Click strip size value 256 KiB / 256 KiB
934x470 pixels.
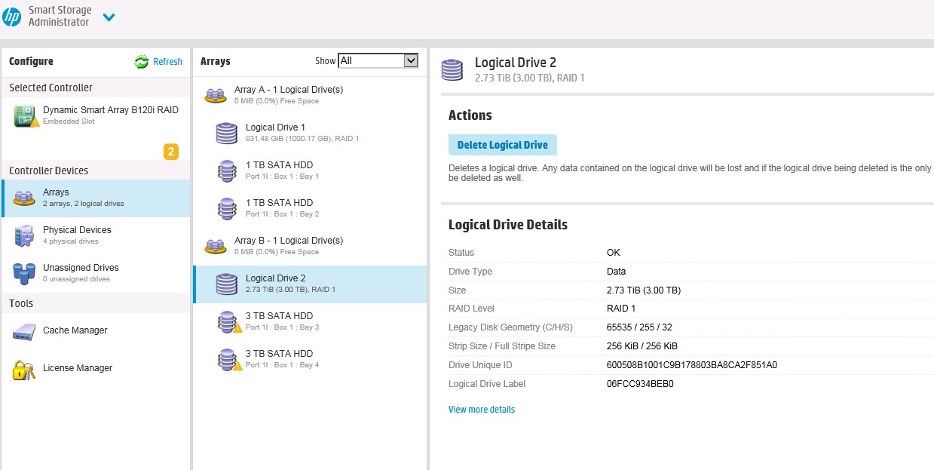pyautogui.click(x=642, y=346)
